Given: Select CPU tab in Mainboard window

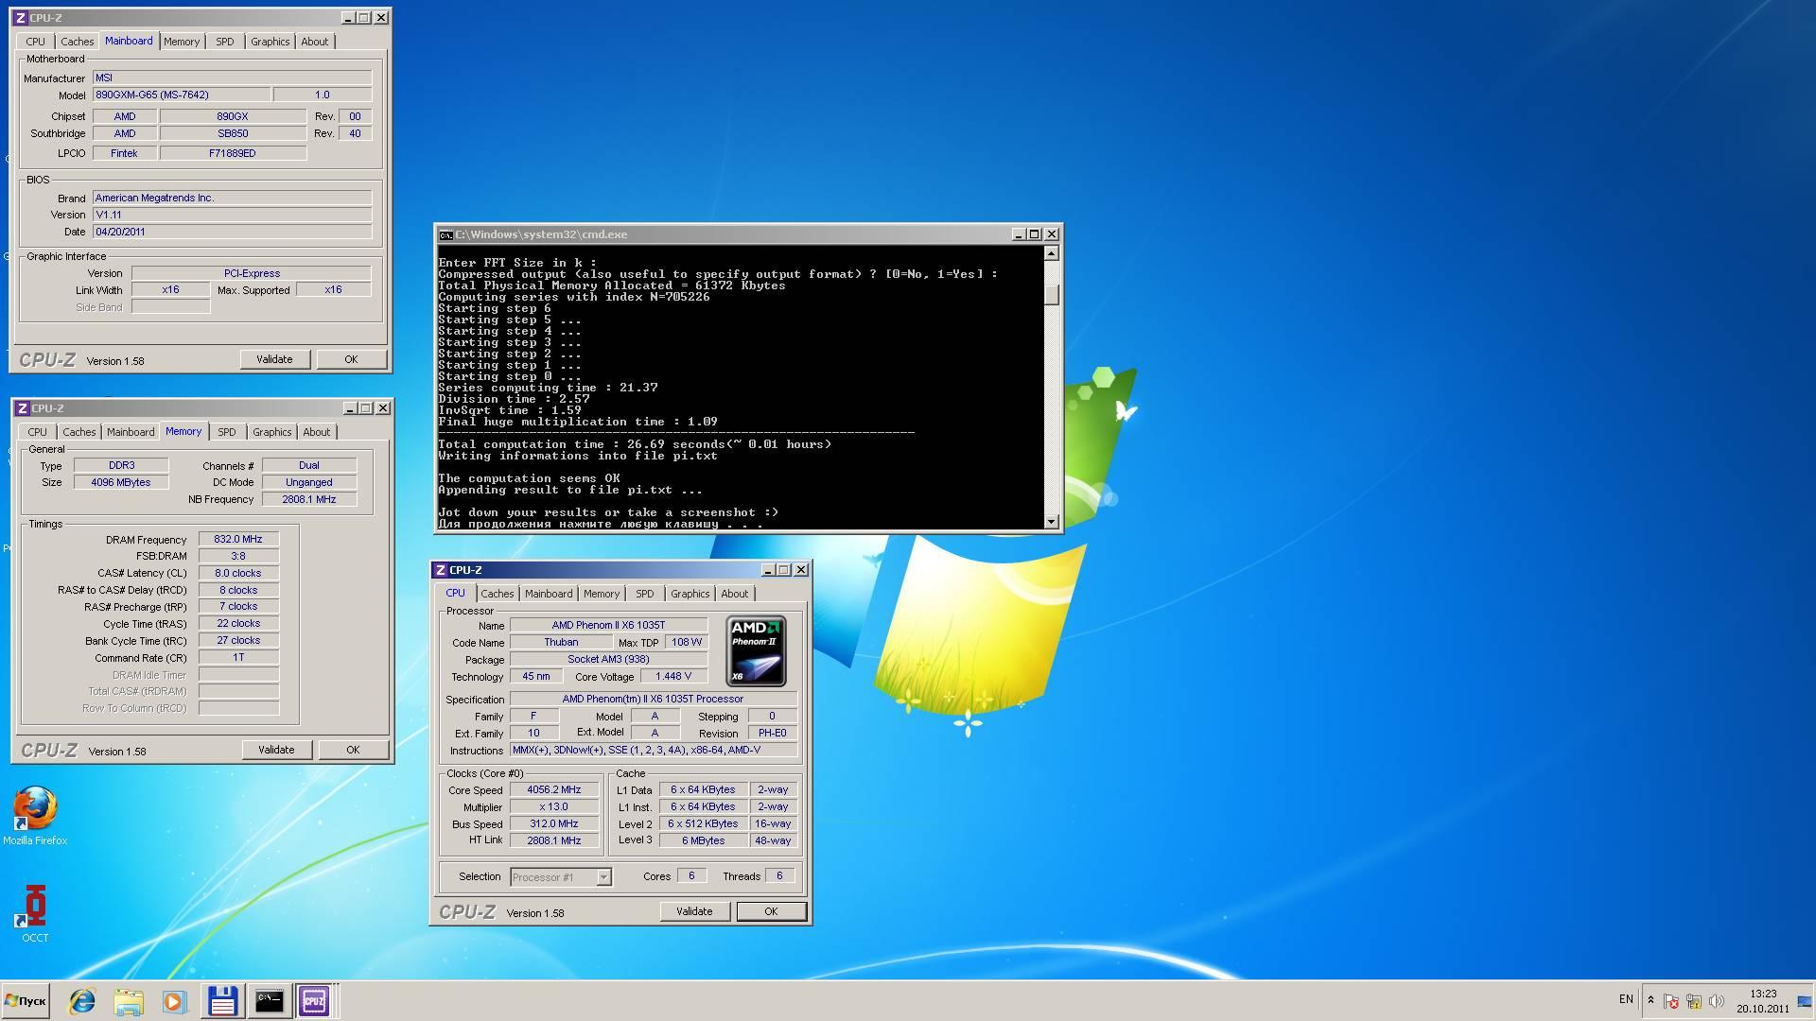Looking at the screenshot, I should (x=35, y=42).
